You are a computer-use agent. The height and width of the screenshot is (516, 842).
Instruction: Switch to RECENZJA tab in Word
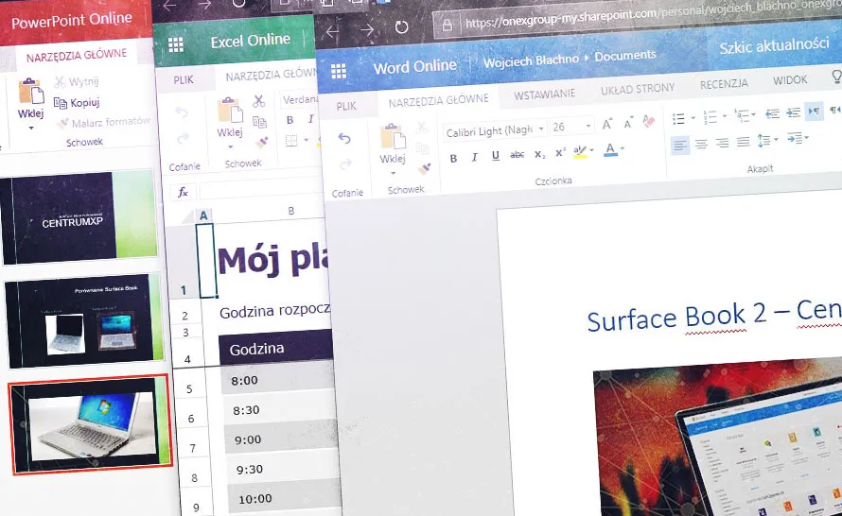pos(724,84)
